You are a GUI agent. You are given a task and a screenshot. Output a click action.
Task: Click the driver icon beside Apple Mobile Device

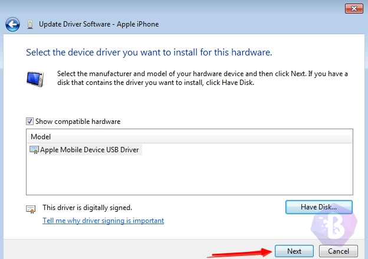click(34, 150)
